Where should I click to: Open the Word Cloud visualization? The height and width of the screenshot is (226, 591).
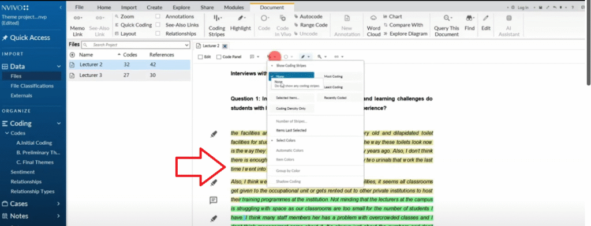(373, 25)
